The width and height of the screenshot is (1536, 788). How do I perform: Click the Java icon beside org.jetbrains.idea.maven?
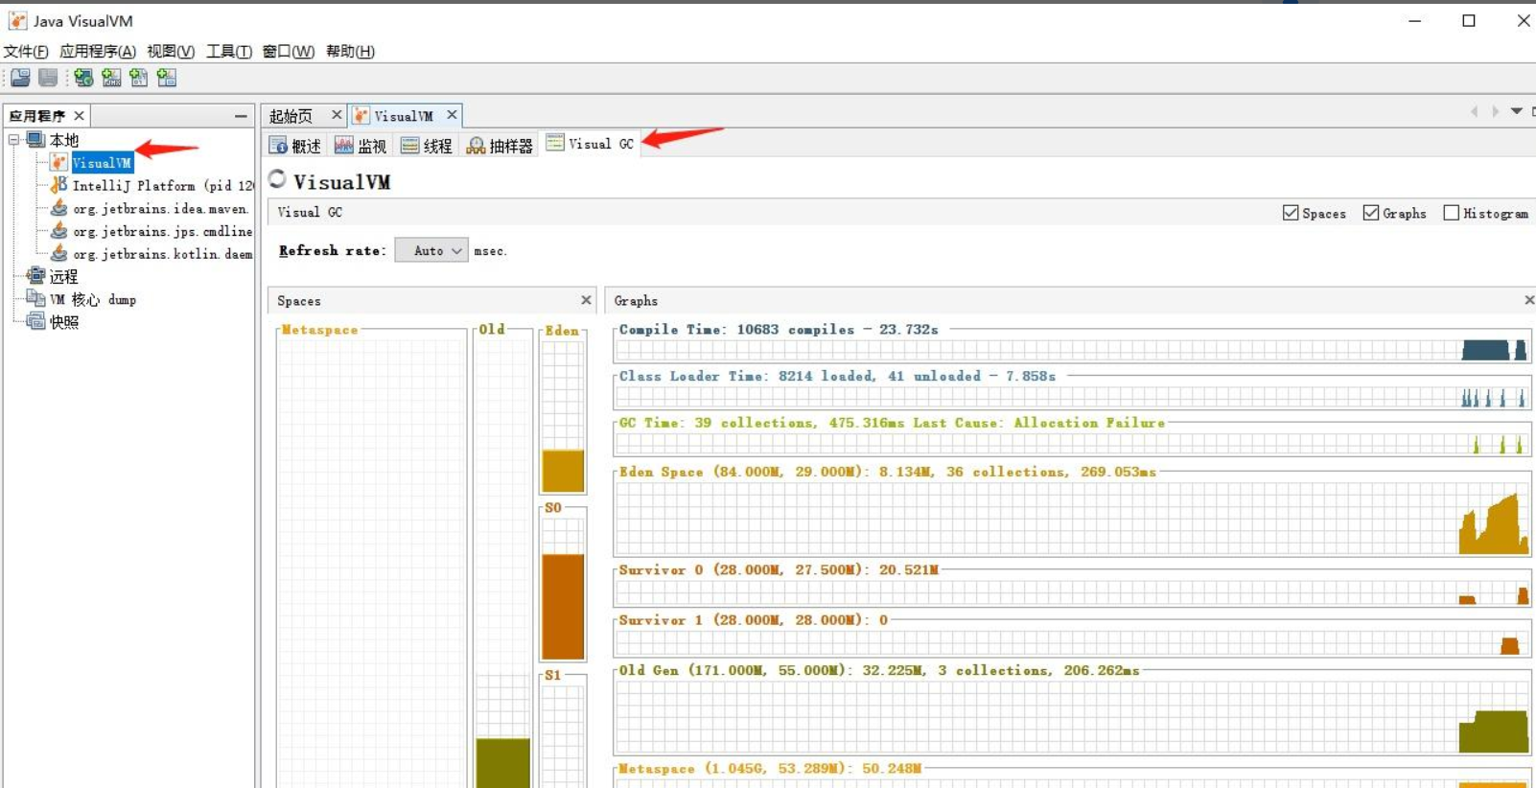pyautogui.click(x=59, y=208)
